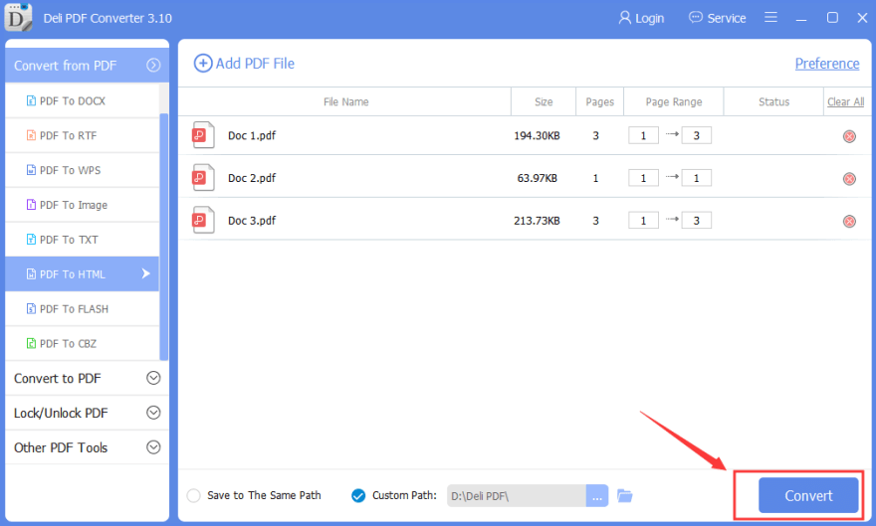Choose PDF To DOCX conversion

click(82, 101)
